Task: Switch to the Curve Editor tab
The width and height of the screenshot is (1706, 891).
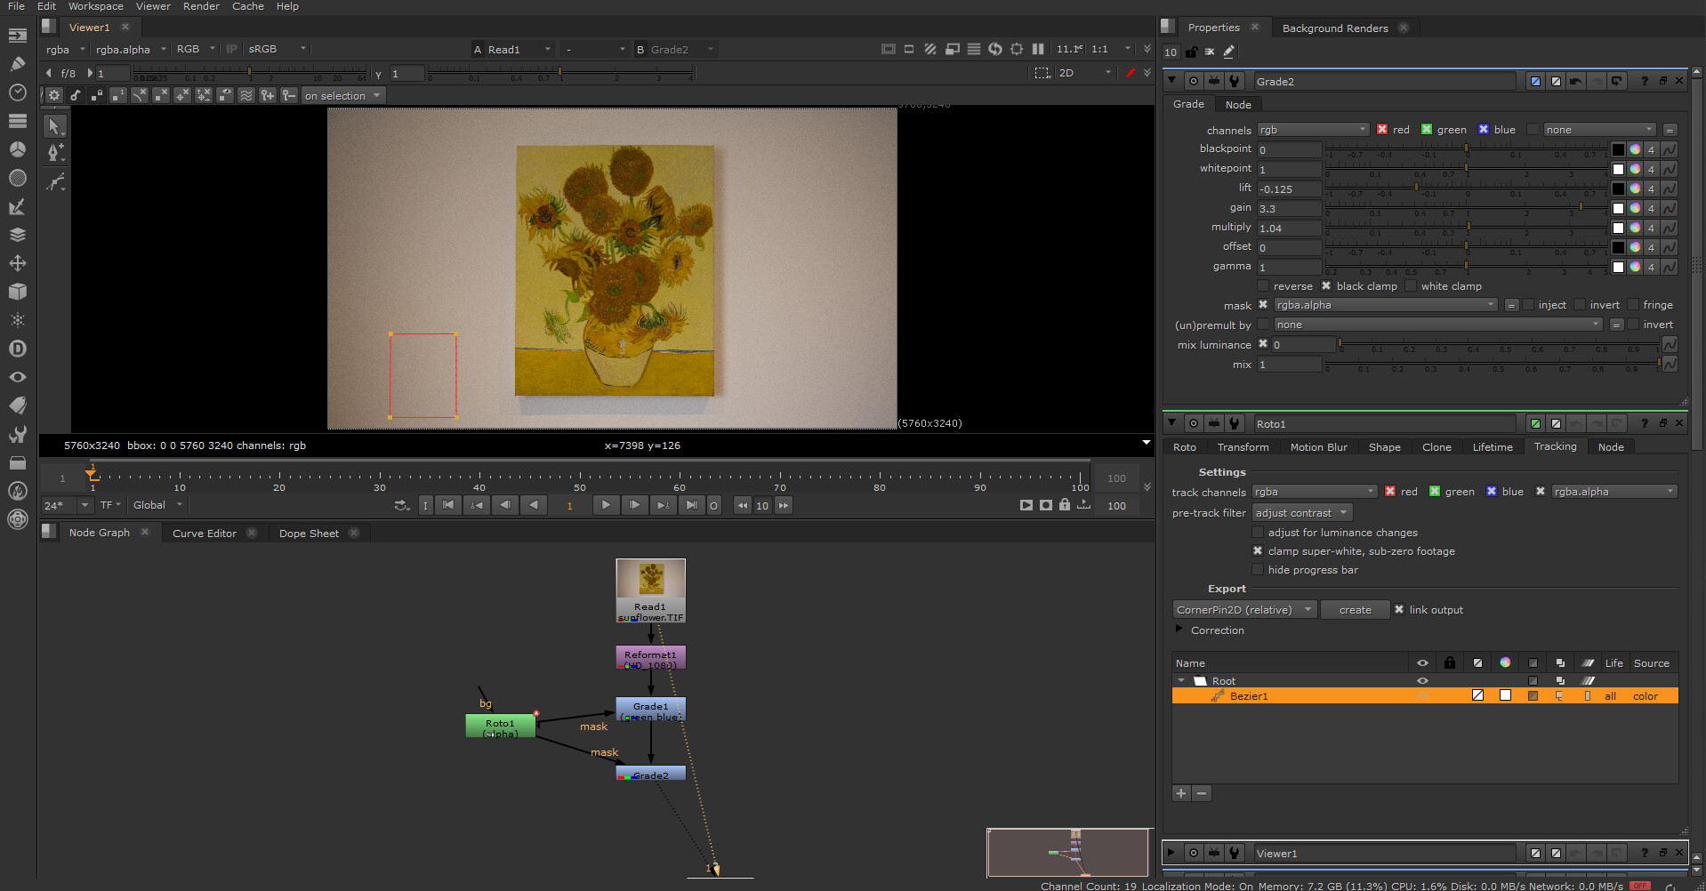Action: tap(203, 533)
